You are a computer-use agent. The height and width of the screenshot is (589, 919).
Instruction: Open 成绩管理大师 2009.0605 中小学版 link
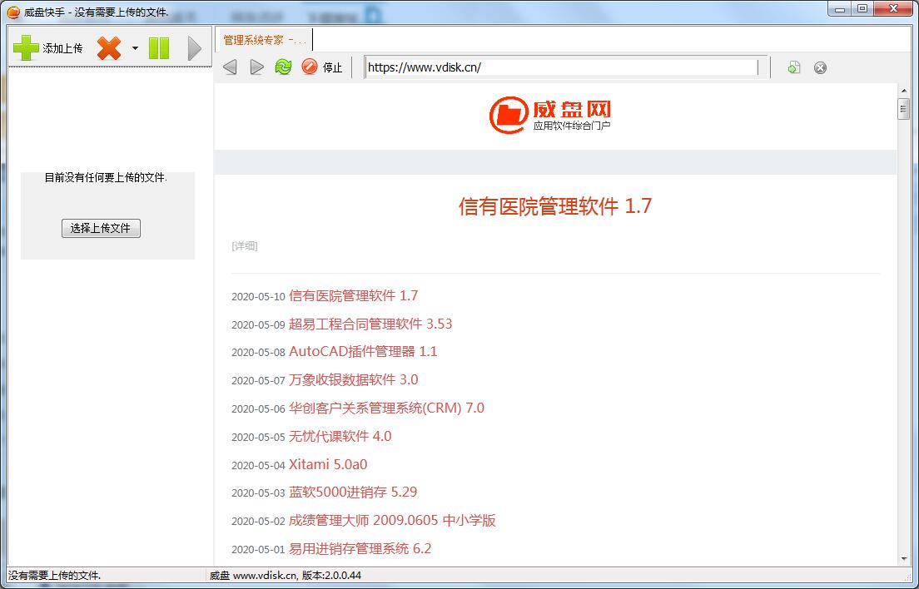[392, 520]
